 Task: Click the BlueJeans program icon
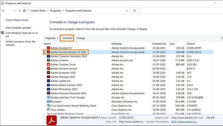(x=48, y=101)
